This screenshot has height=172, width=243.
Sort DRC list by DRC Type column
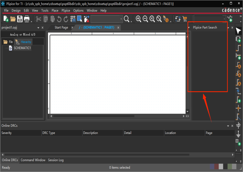click(62, 133)
